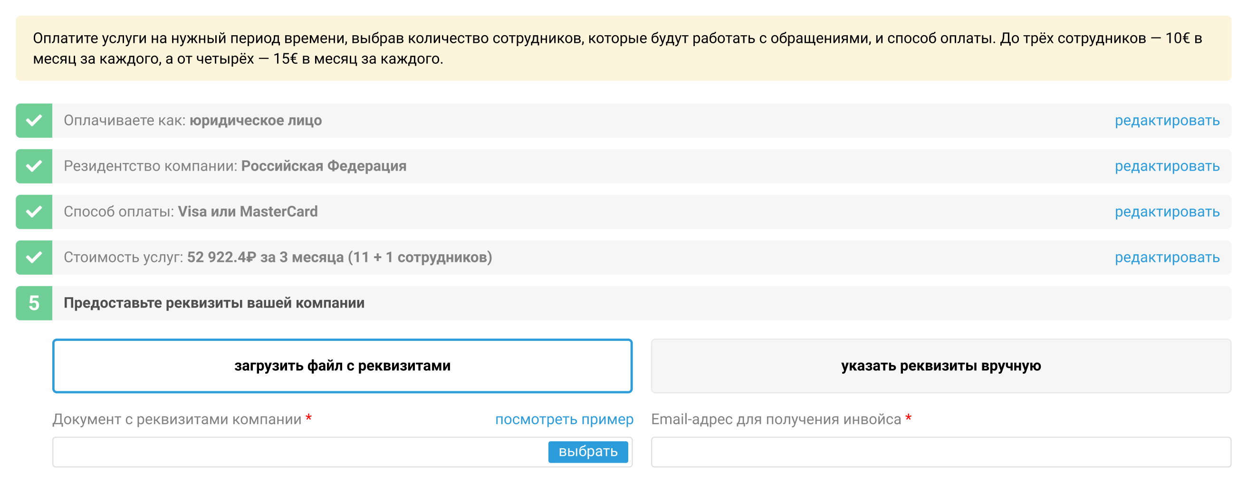Focus the invoice email address field
The width and height of the screenshot is (1247, 483).
click(940, 452)
